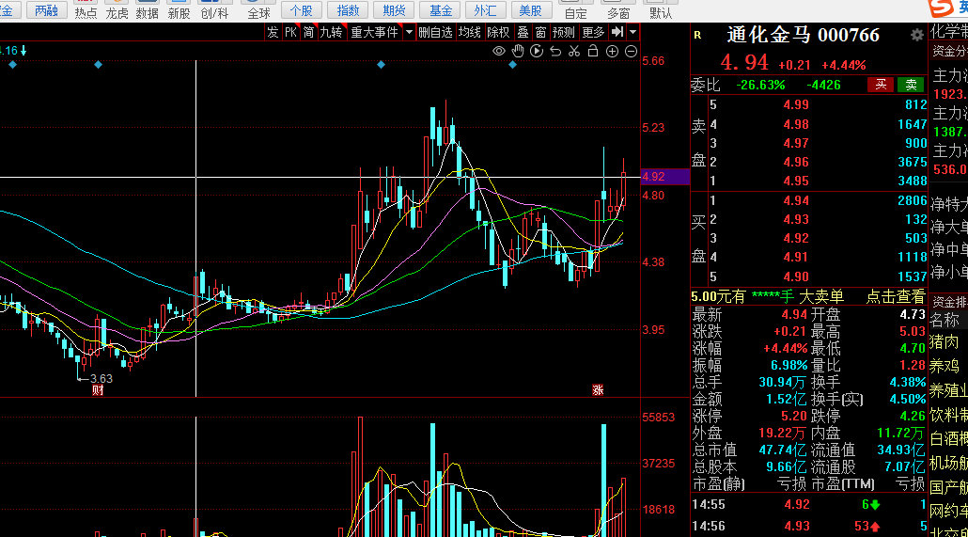Zoom out with the minus circle icon
968x537 pixels.
coord(631,51)
